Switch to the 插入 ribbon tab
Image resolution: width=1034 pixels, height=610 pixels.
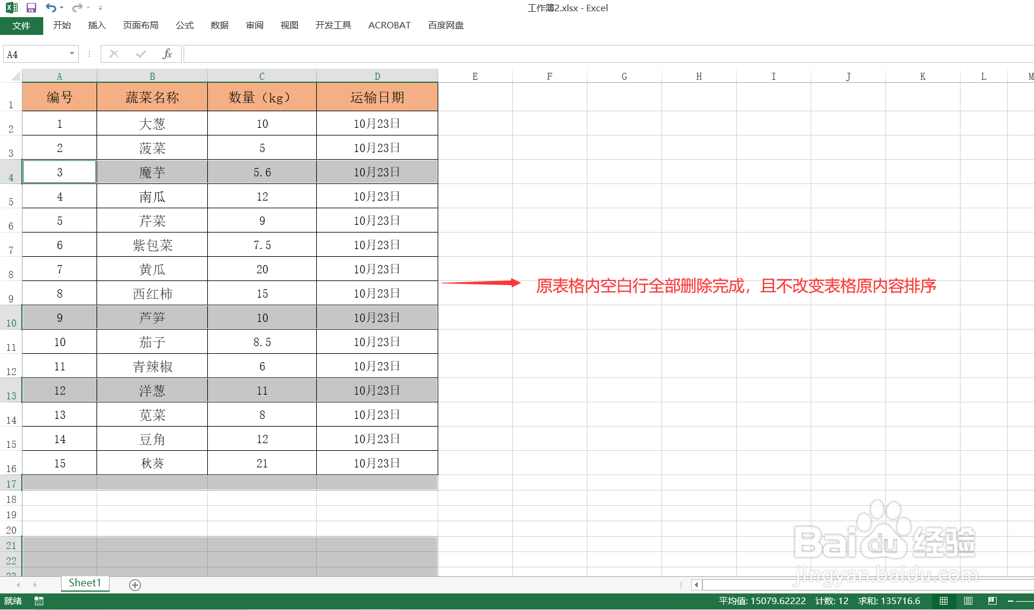[97, 25]
